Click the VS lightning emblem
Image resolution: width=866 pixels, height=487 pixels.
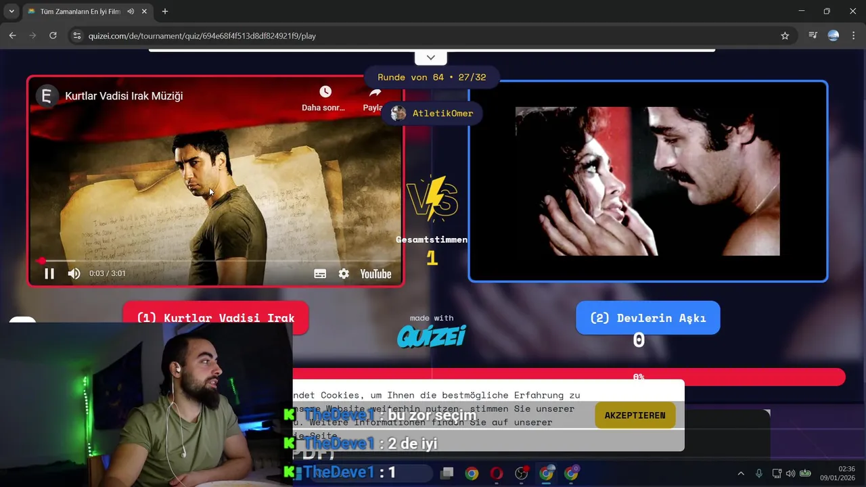pyautogui.click(x=432, y=198)
